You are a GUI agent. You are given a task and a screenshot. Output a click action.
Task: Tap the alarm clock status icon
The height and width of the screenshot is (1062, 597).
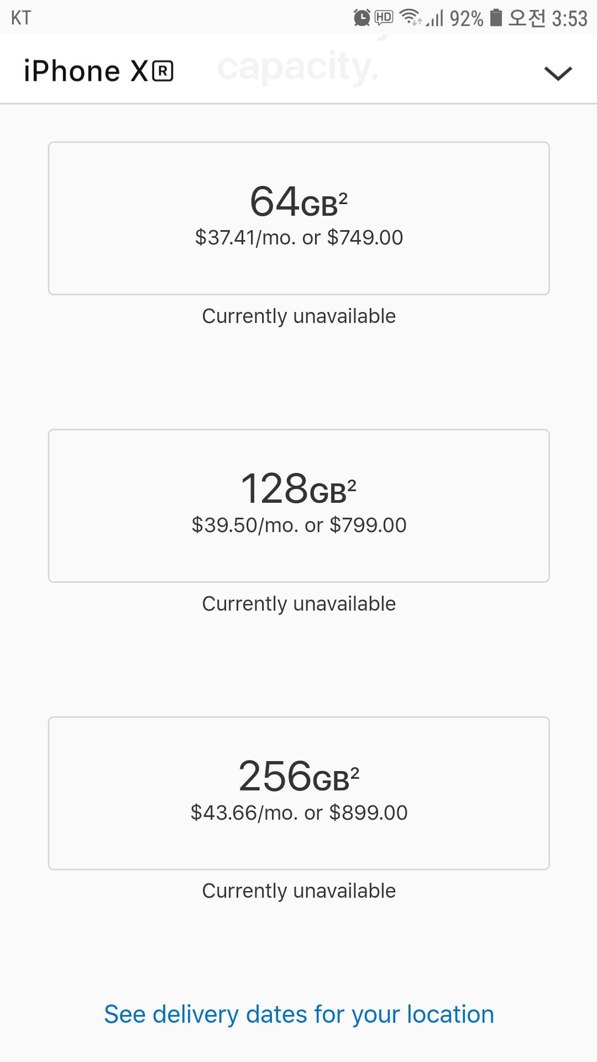point(362,18)
